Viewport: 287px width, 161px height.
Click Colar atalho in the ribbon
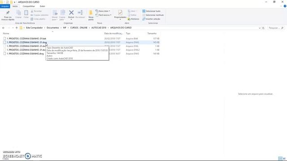(38, 19)
